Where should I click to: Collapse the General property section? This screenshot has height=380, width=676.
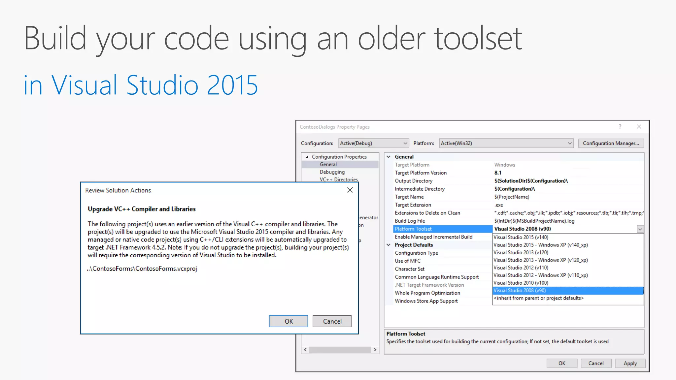389,157
